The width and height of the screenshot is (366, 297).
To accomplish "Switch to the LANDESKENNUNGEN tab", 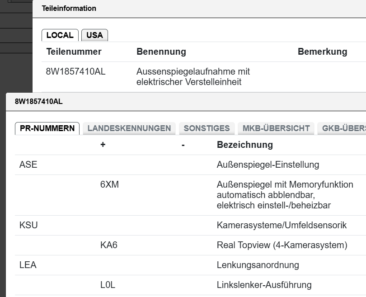I will pos(129,128).
